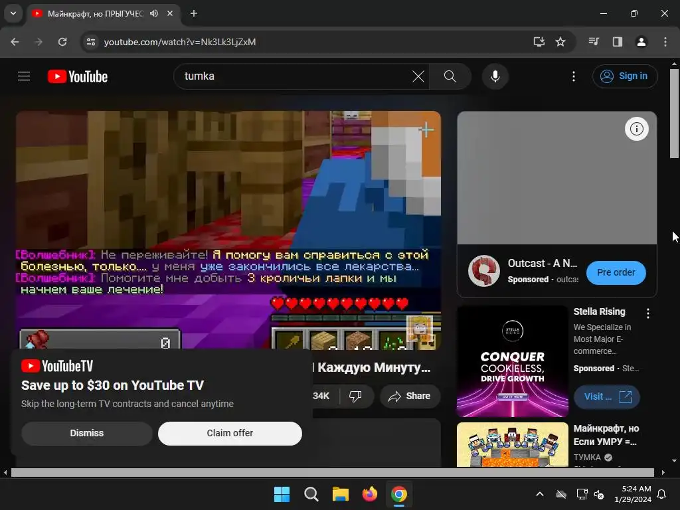Open the Майнкрафт, но Если УМРУ video thumbnail
This screenshot has width=680, height=510.
[512, 444]
